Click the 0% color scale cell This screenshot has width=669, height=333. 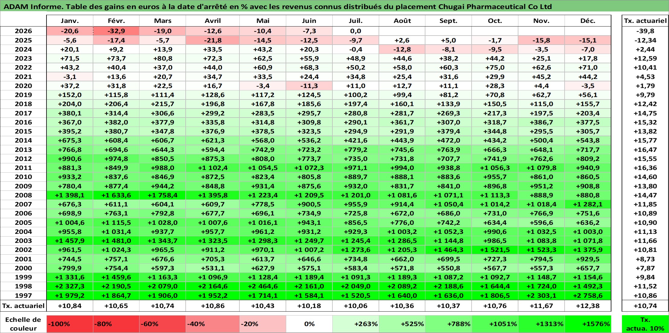(309, 324)
